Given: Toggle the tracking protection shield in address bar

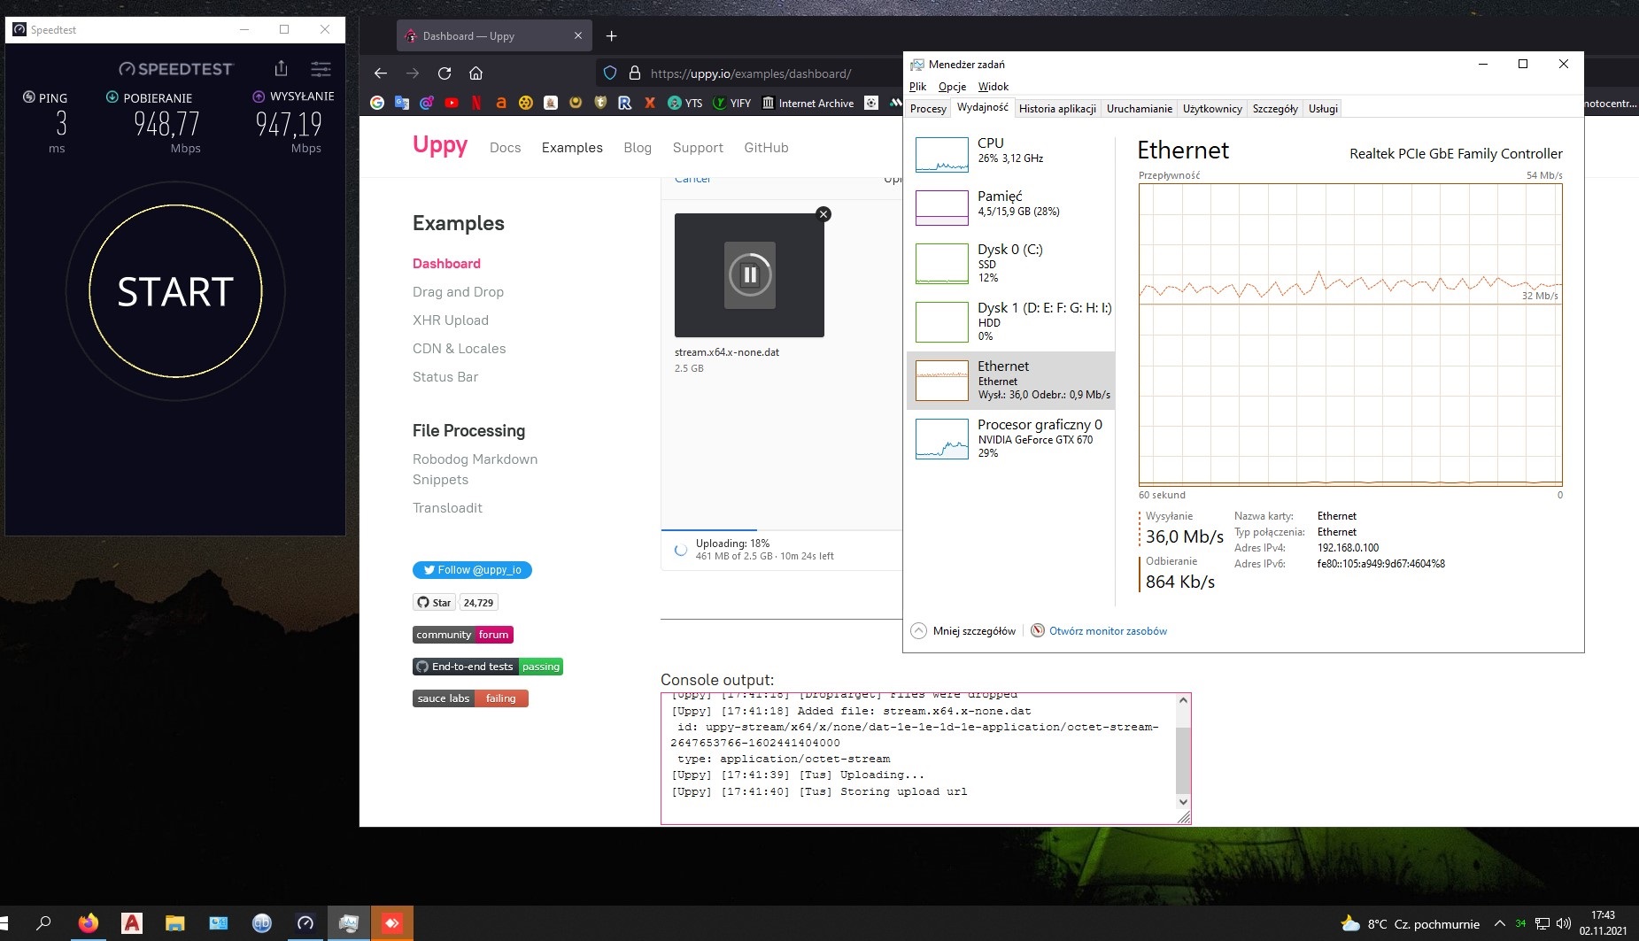Looking at the screenshot, I should 609,73.
